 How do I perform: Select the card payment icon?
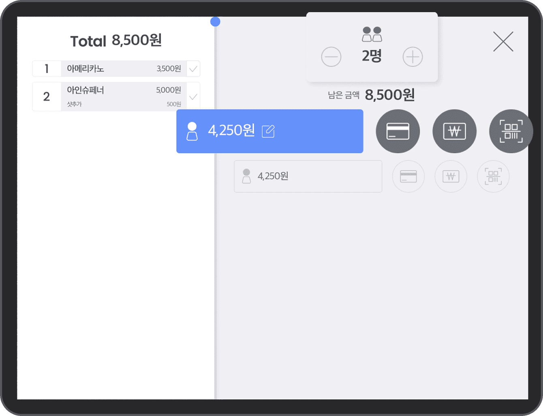pos(398,131)
